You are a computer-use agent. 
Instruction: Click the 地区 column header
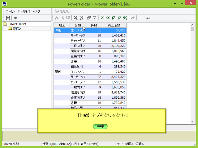click(62, 25)
